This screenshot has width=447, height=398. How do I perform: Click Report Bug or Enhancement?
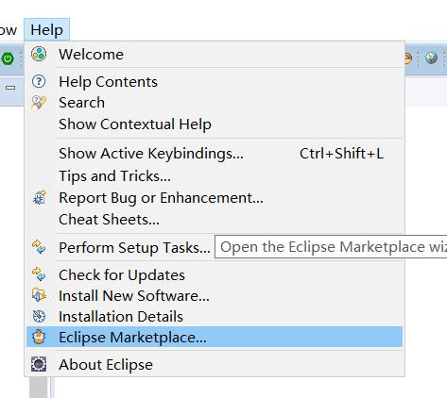point(215,198)
